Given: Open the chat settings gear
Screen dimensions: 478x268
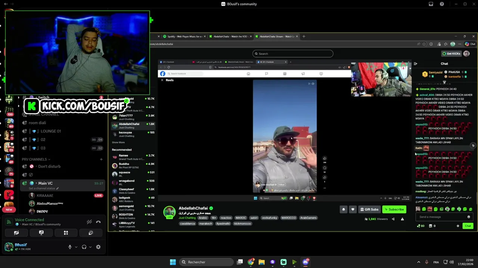Looking at the screenshot, I should 458,226.
